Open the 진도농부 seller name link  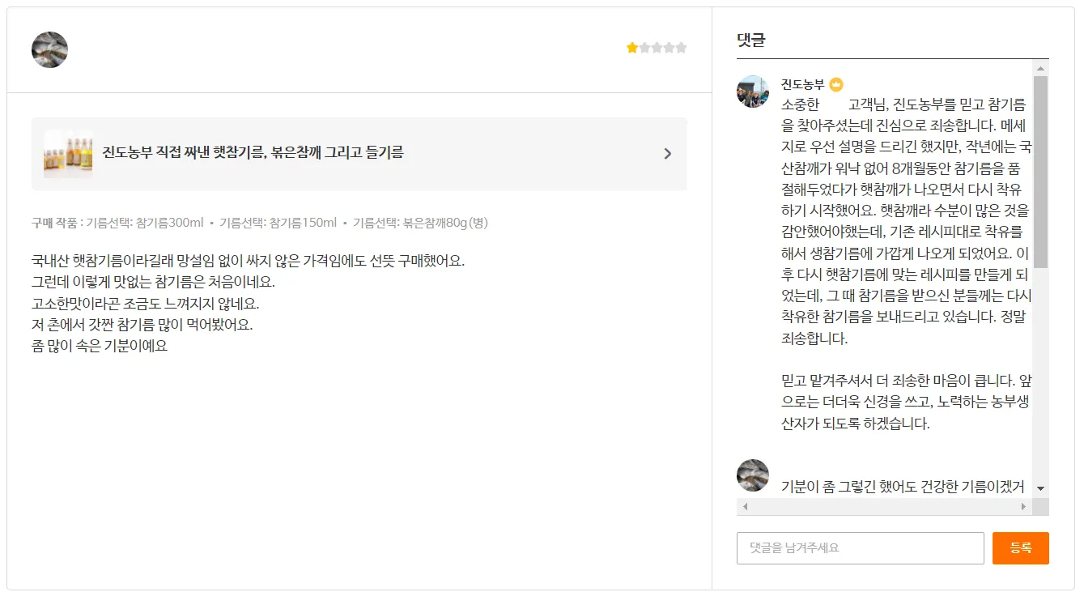coord(802,84)
